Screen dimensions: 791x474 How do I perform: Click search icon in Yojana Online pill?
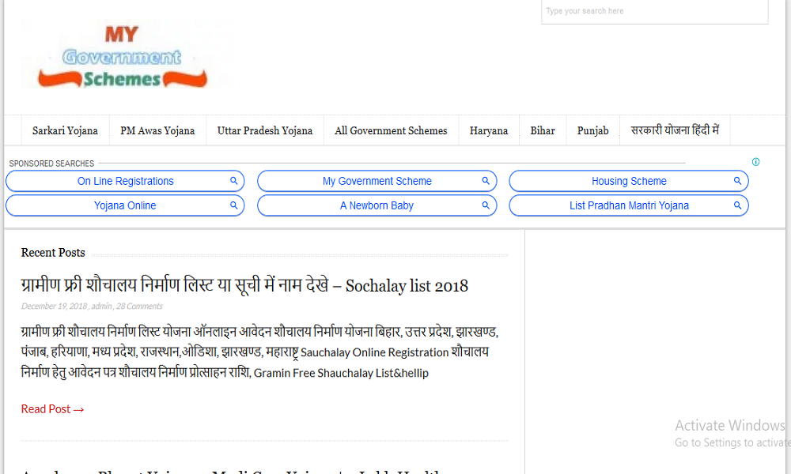(x=234, y=205)
